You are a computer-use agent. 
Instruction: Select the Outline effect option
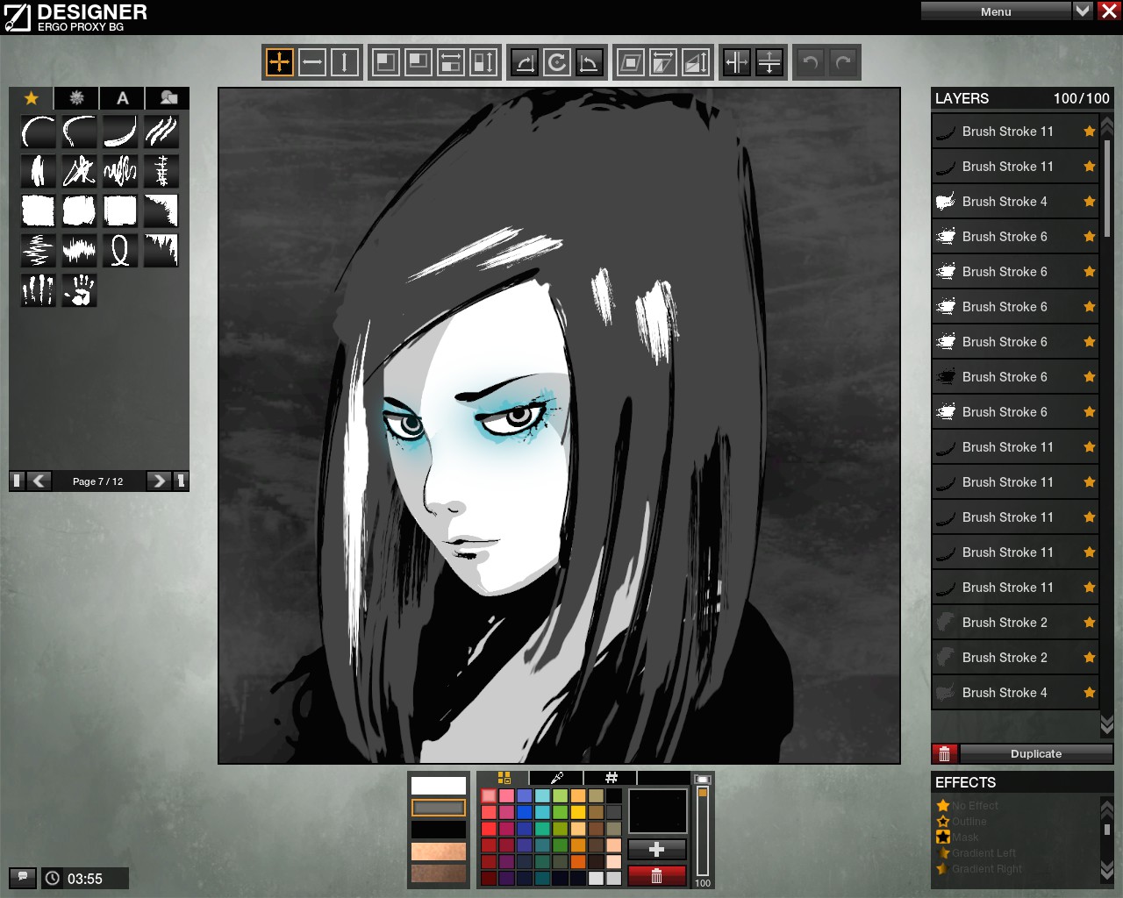(x=969, y=822)
